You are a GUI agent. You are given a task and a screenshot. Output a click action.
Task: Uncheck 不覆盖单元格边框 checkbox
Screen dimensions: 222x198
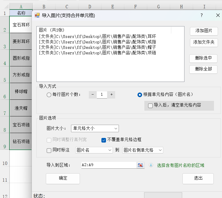tap(104, 140)
